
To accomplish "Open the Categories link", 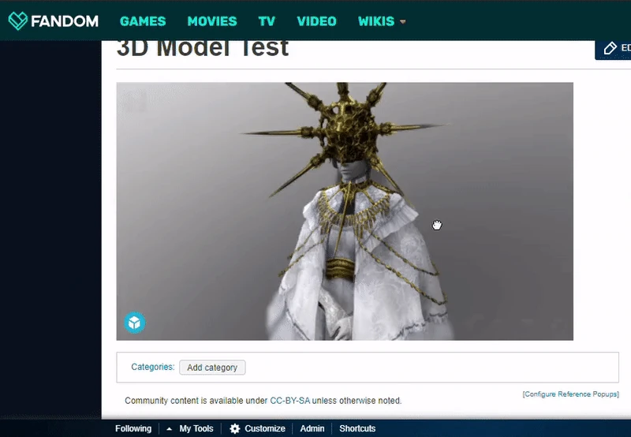I will click(152, 367).
